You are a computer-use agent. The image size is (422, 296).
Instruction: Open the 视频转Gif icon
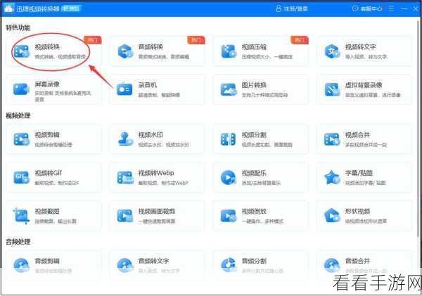click(21, 177)
